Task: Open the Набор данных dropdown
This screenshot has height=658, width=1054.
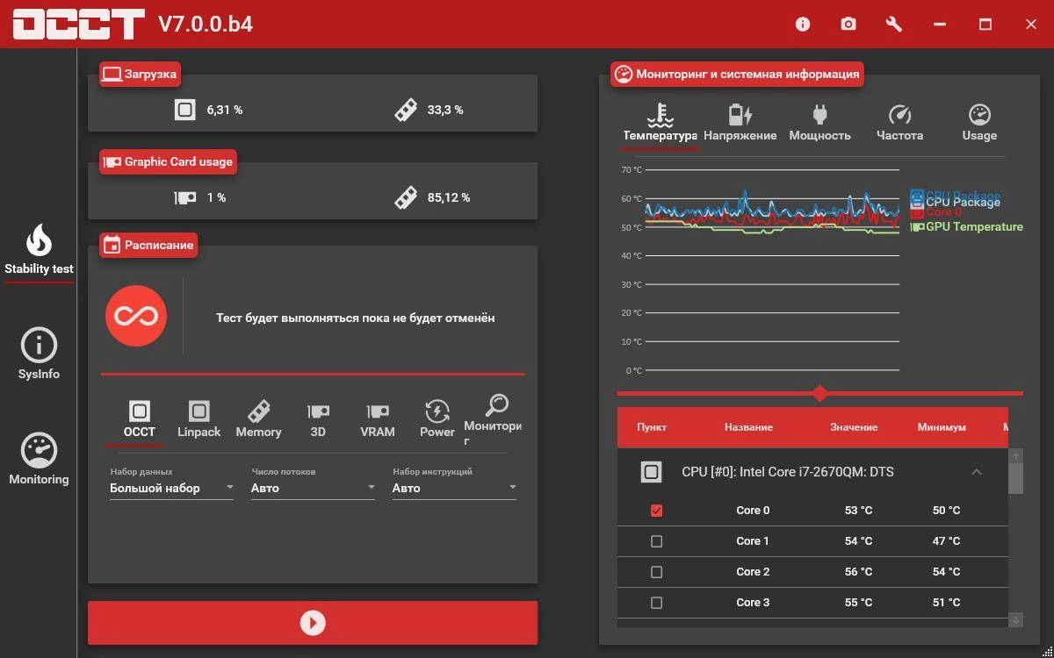Action: [x=172, y=488]
